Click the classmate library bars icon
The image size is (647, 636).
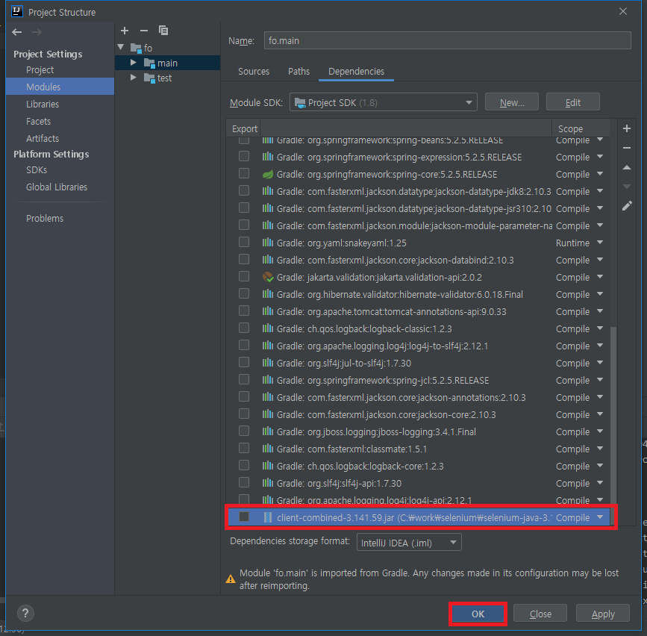click(x=268, y=448)
